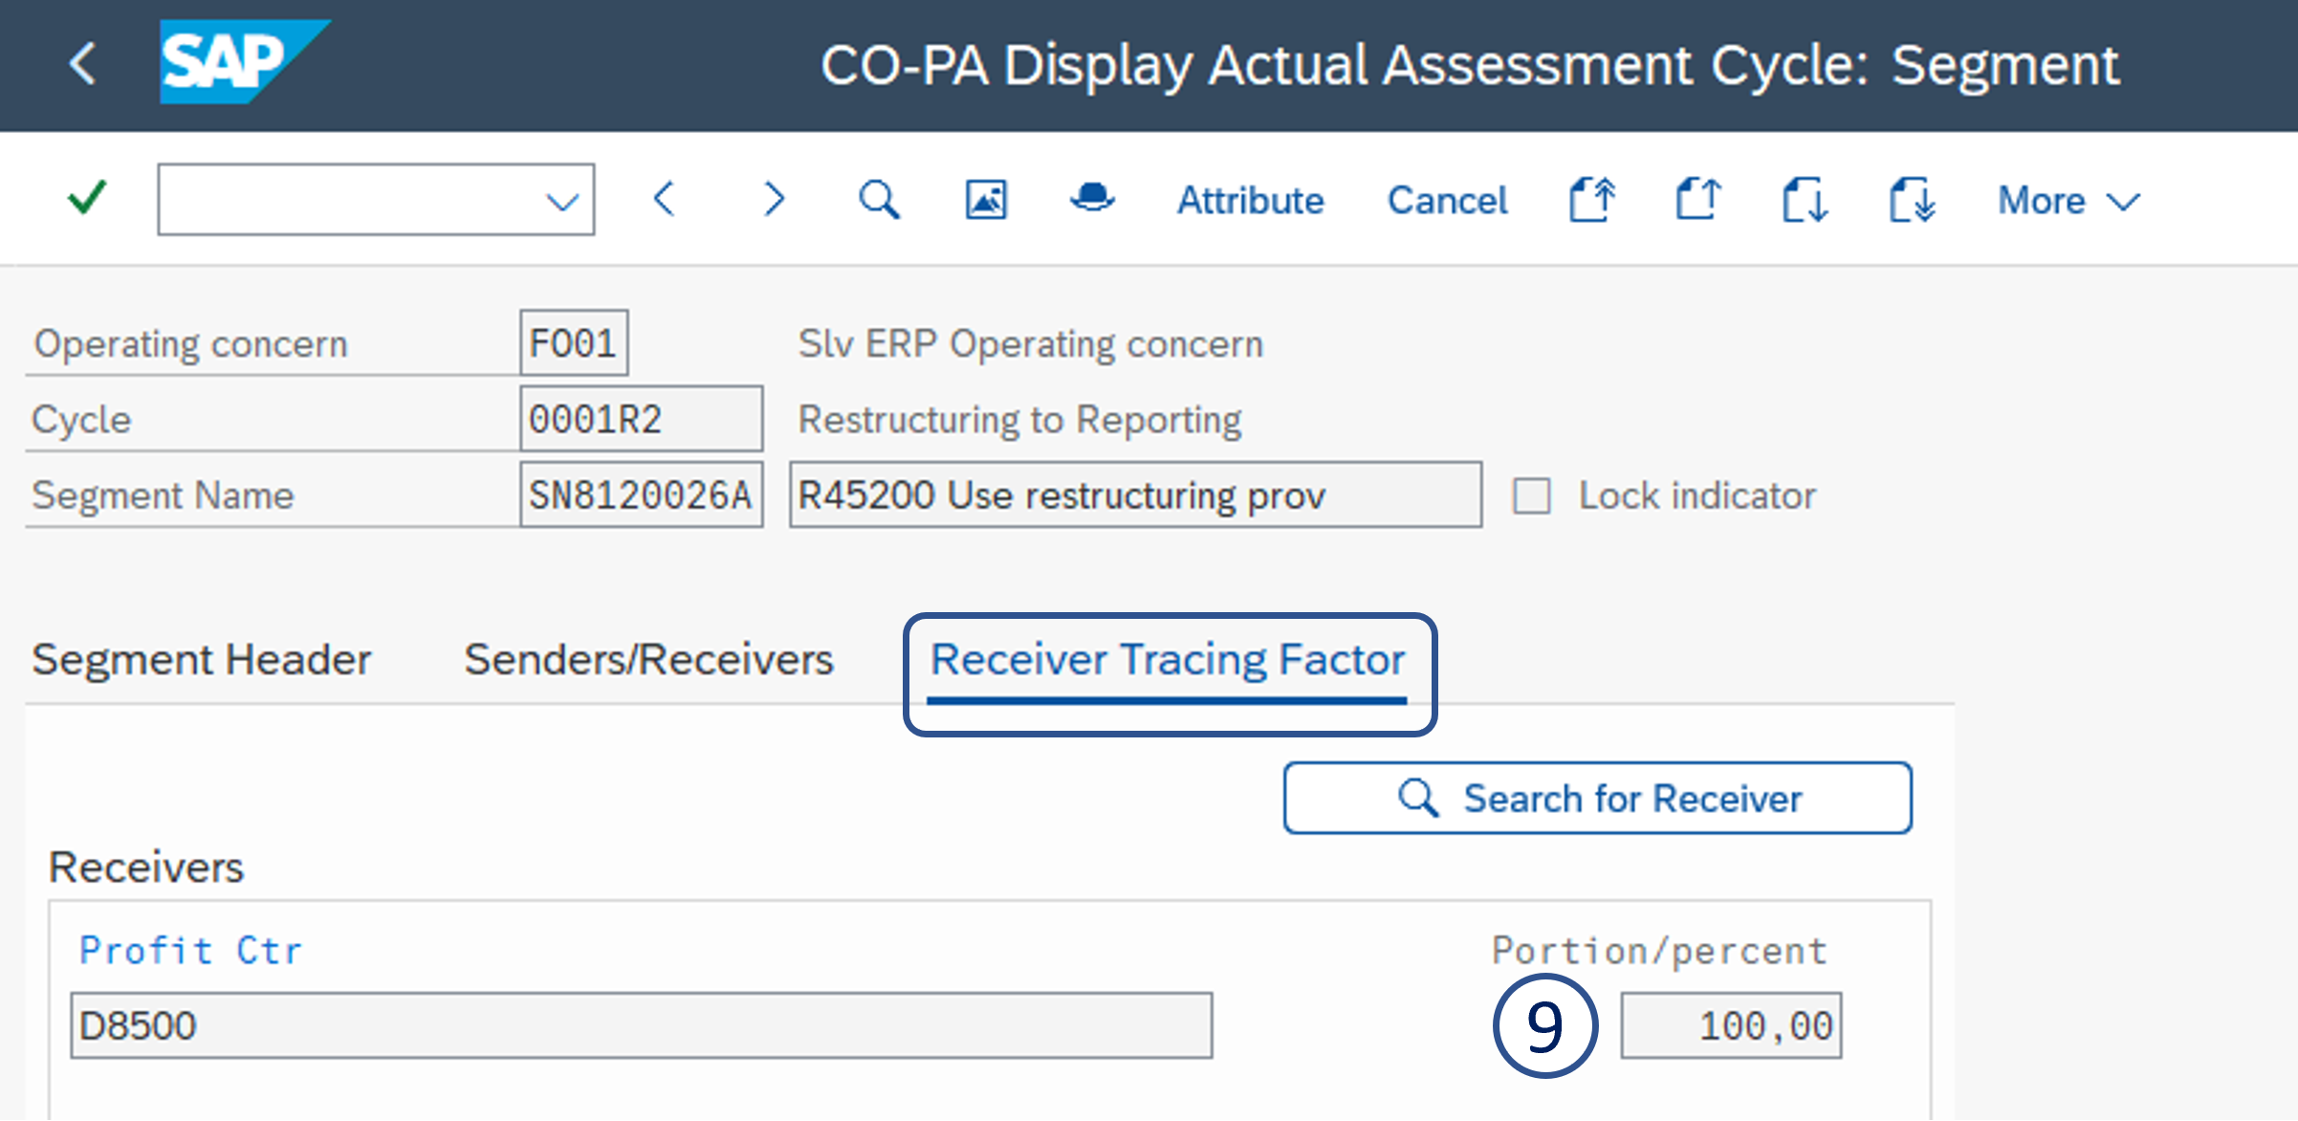Image resolution: width=2298 pixels, height=1121 pixels.
Task: Click the overview image toolbar icon
Action: click(985, 200)
